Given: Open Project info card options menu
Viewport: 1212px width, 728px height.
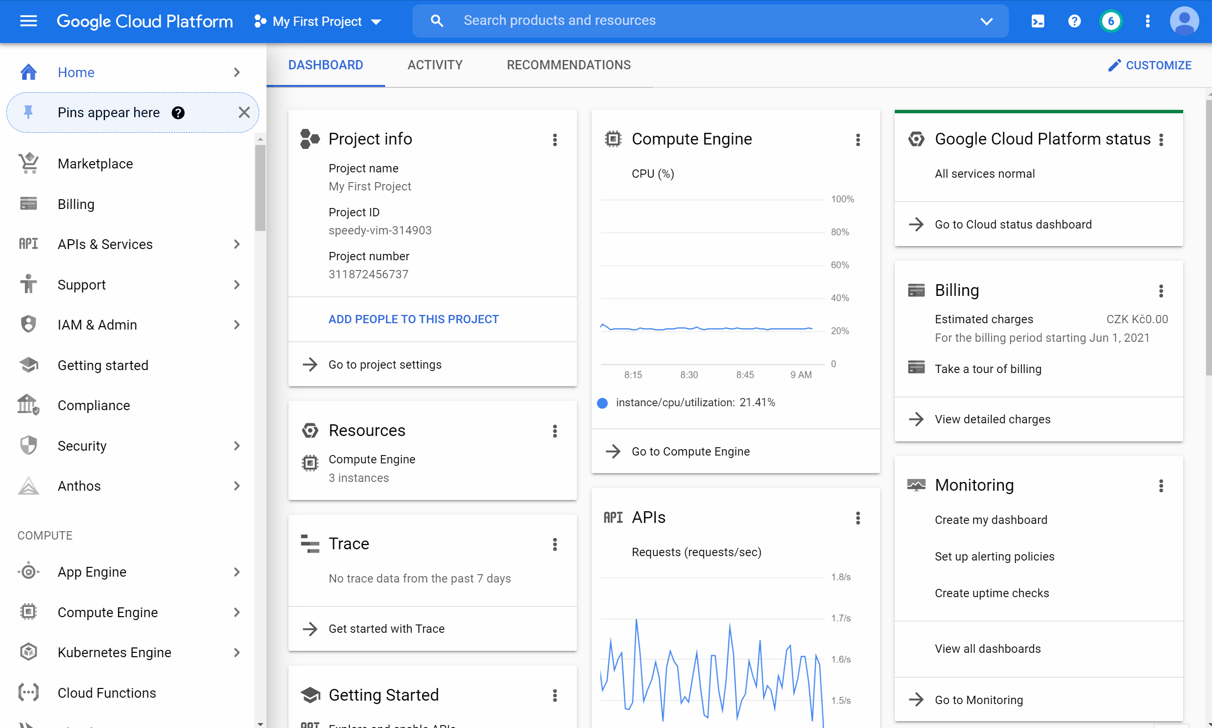Looking at the screenshot, I should (555, 139).
